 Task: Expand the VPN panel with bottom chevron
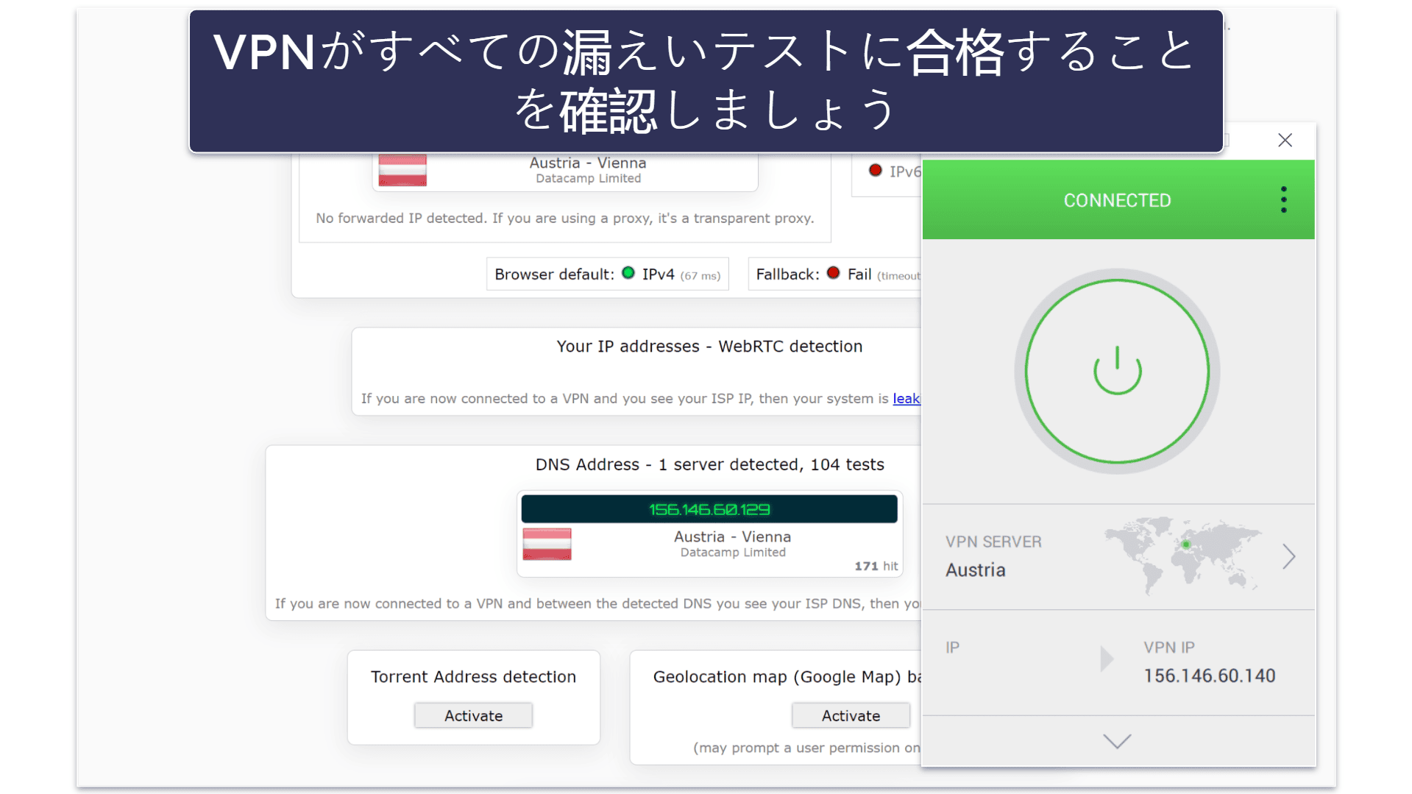[1117, 741]
